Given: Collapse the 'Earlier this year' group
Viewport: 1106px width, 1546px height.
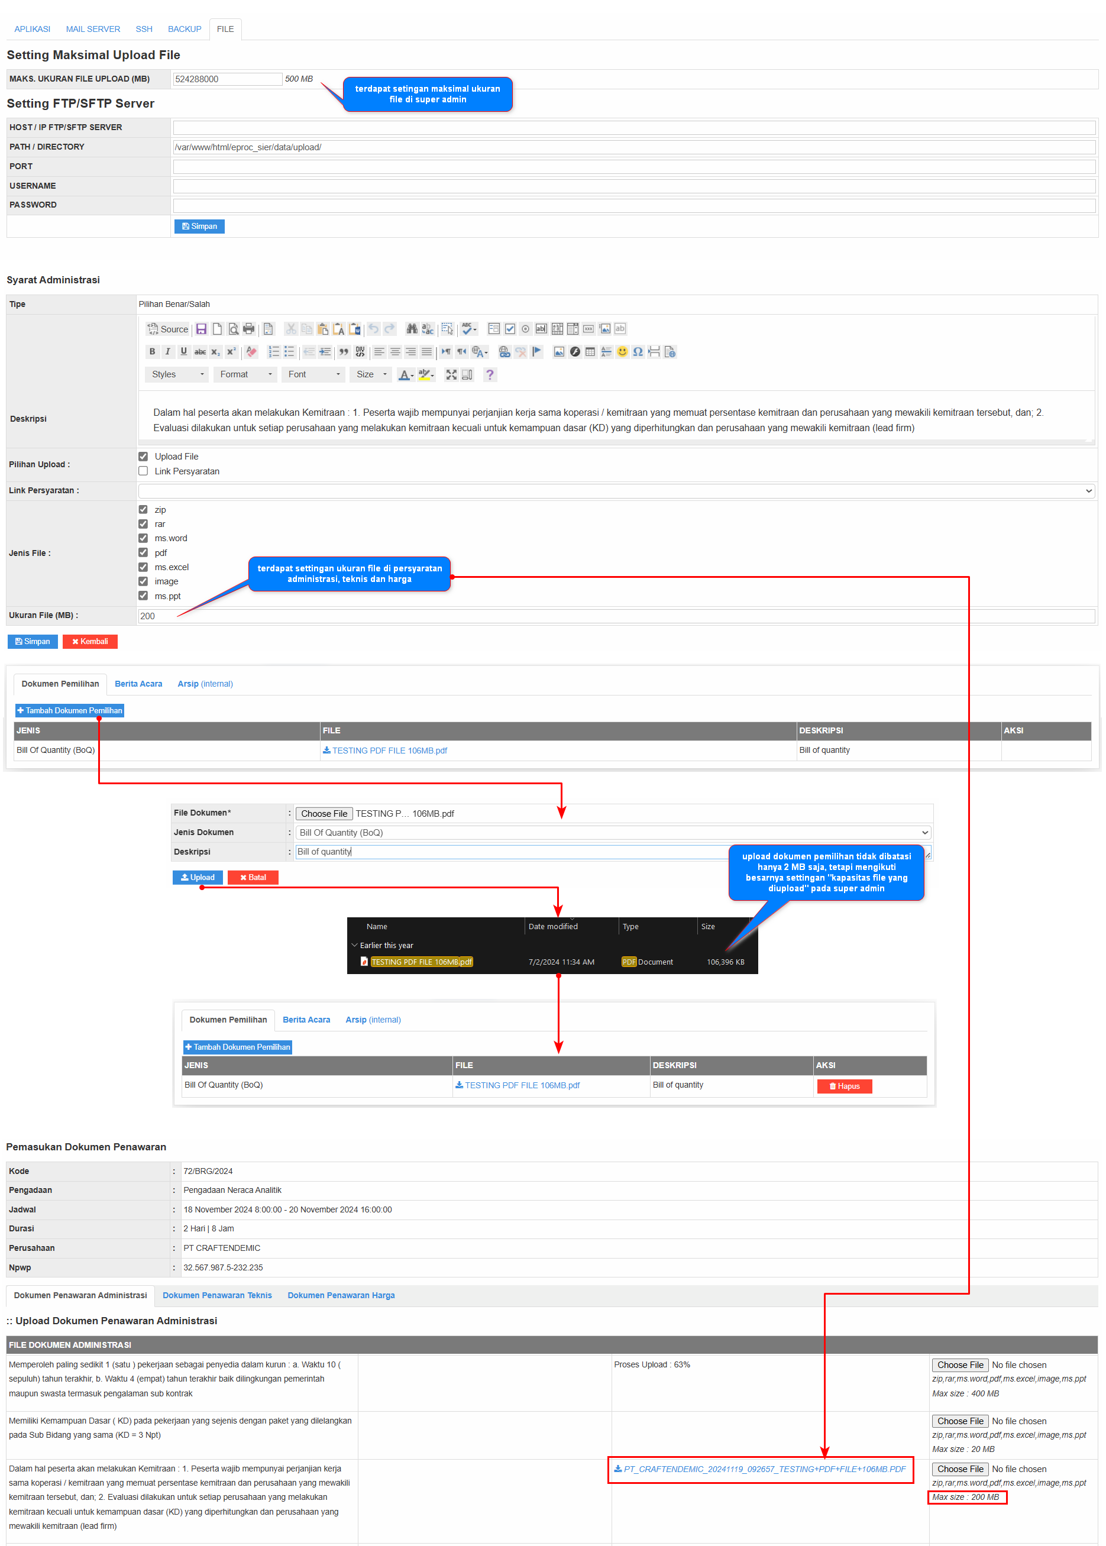Looking at the screenshot, I should pos(355,945).
